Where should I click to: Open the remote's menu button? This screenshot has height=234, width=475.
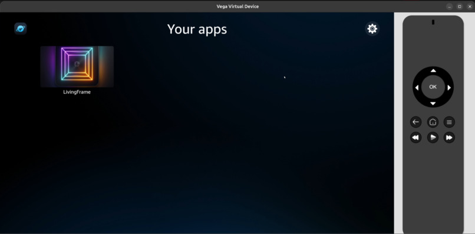pyautogui.click(x=449, y=122)
